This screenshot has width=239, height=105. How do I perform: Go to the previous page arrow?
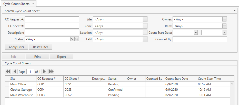tap(15, 72)
